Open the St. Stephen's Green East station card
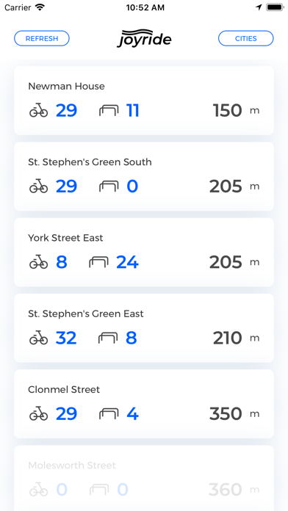288x511 pixels. [x=144, y=328]
